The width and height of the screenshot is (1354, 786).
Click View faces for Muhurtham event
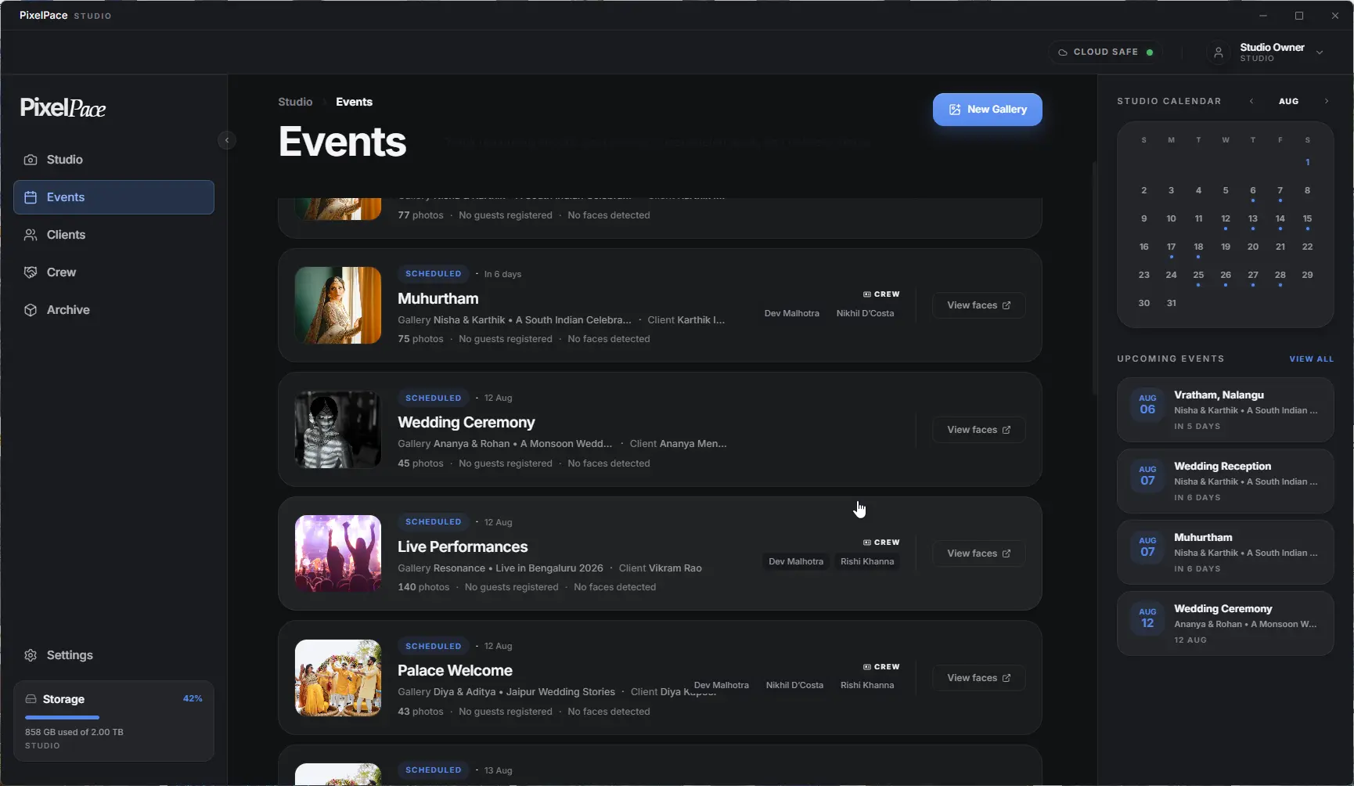[x=978, y=305]
